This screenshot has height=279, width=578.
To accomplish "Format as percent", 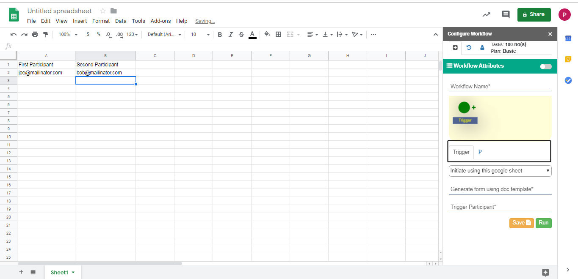I will [x=99, y=34].
